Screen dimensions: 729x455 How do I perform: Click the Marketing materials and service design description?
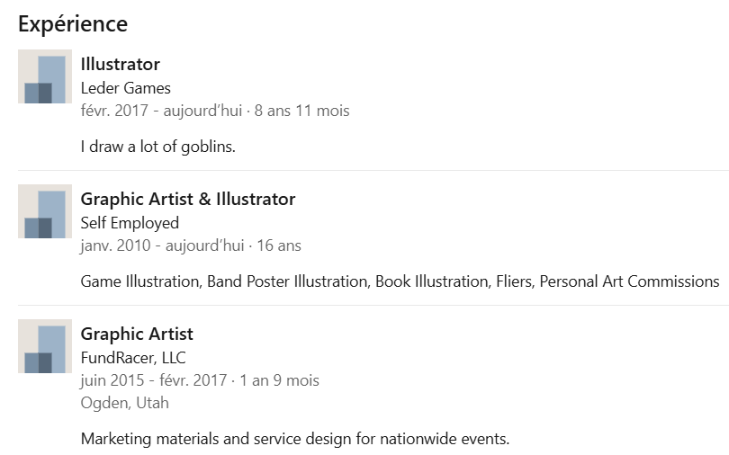click(295, 440)
